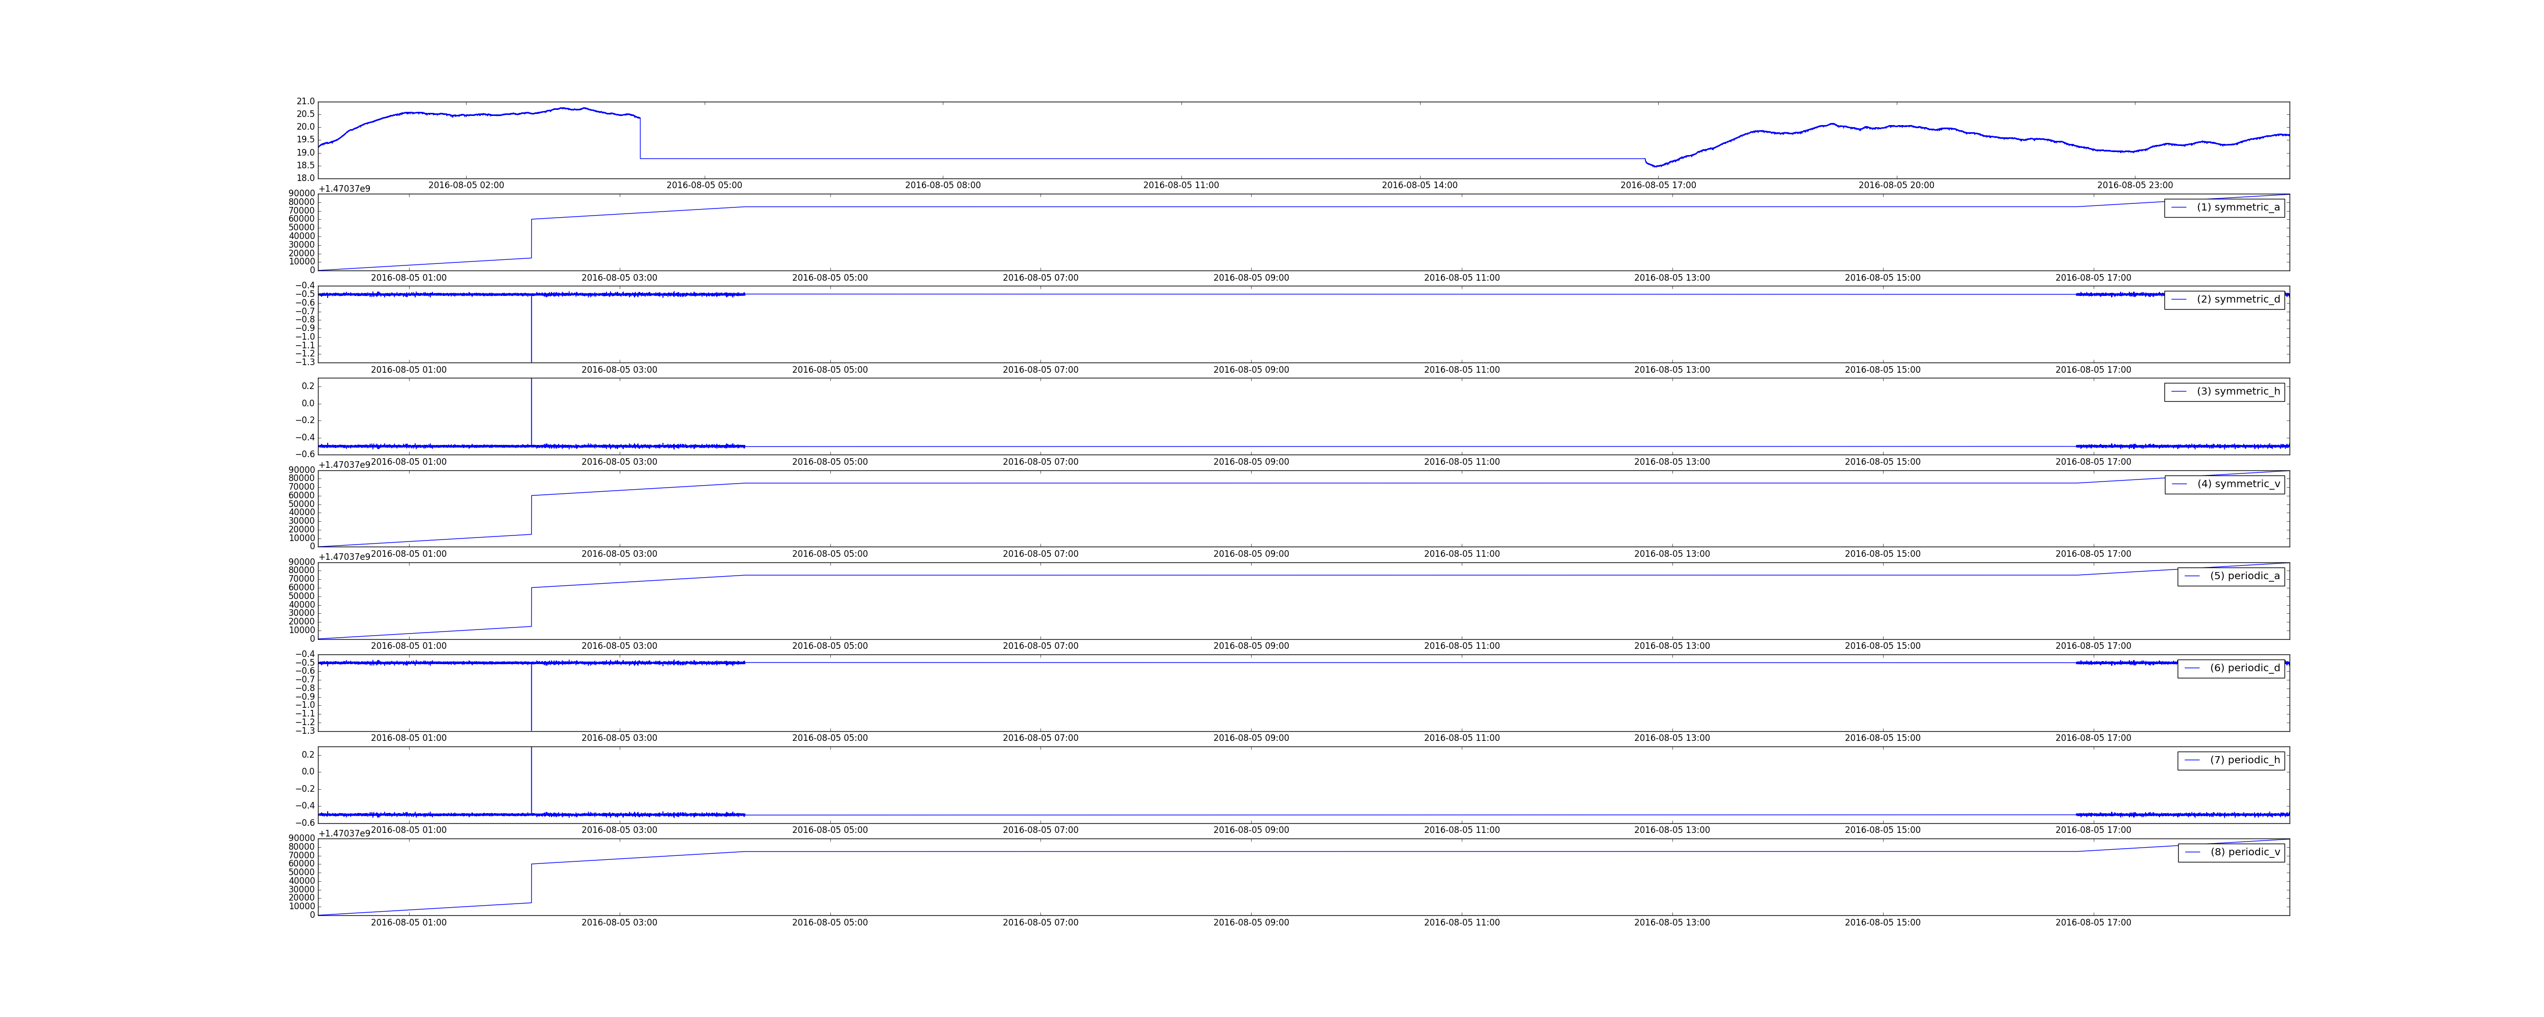Click "2016-08-05 11:00" tick in the top plot
Image resolution: width=2544 pixels, height=1017 pixels.
pos(1181,185)
